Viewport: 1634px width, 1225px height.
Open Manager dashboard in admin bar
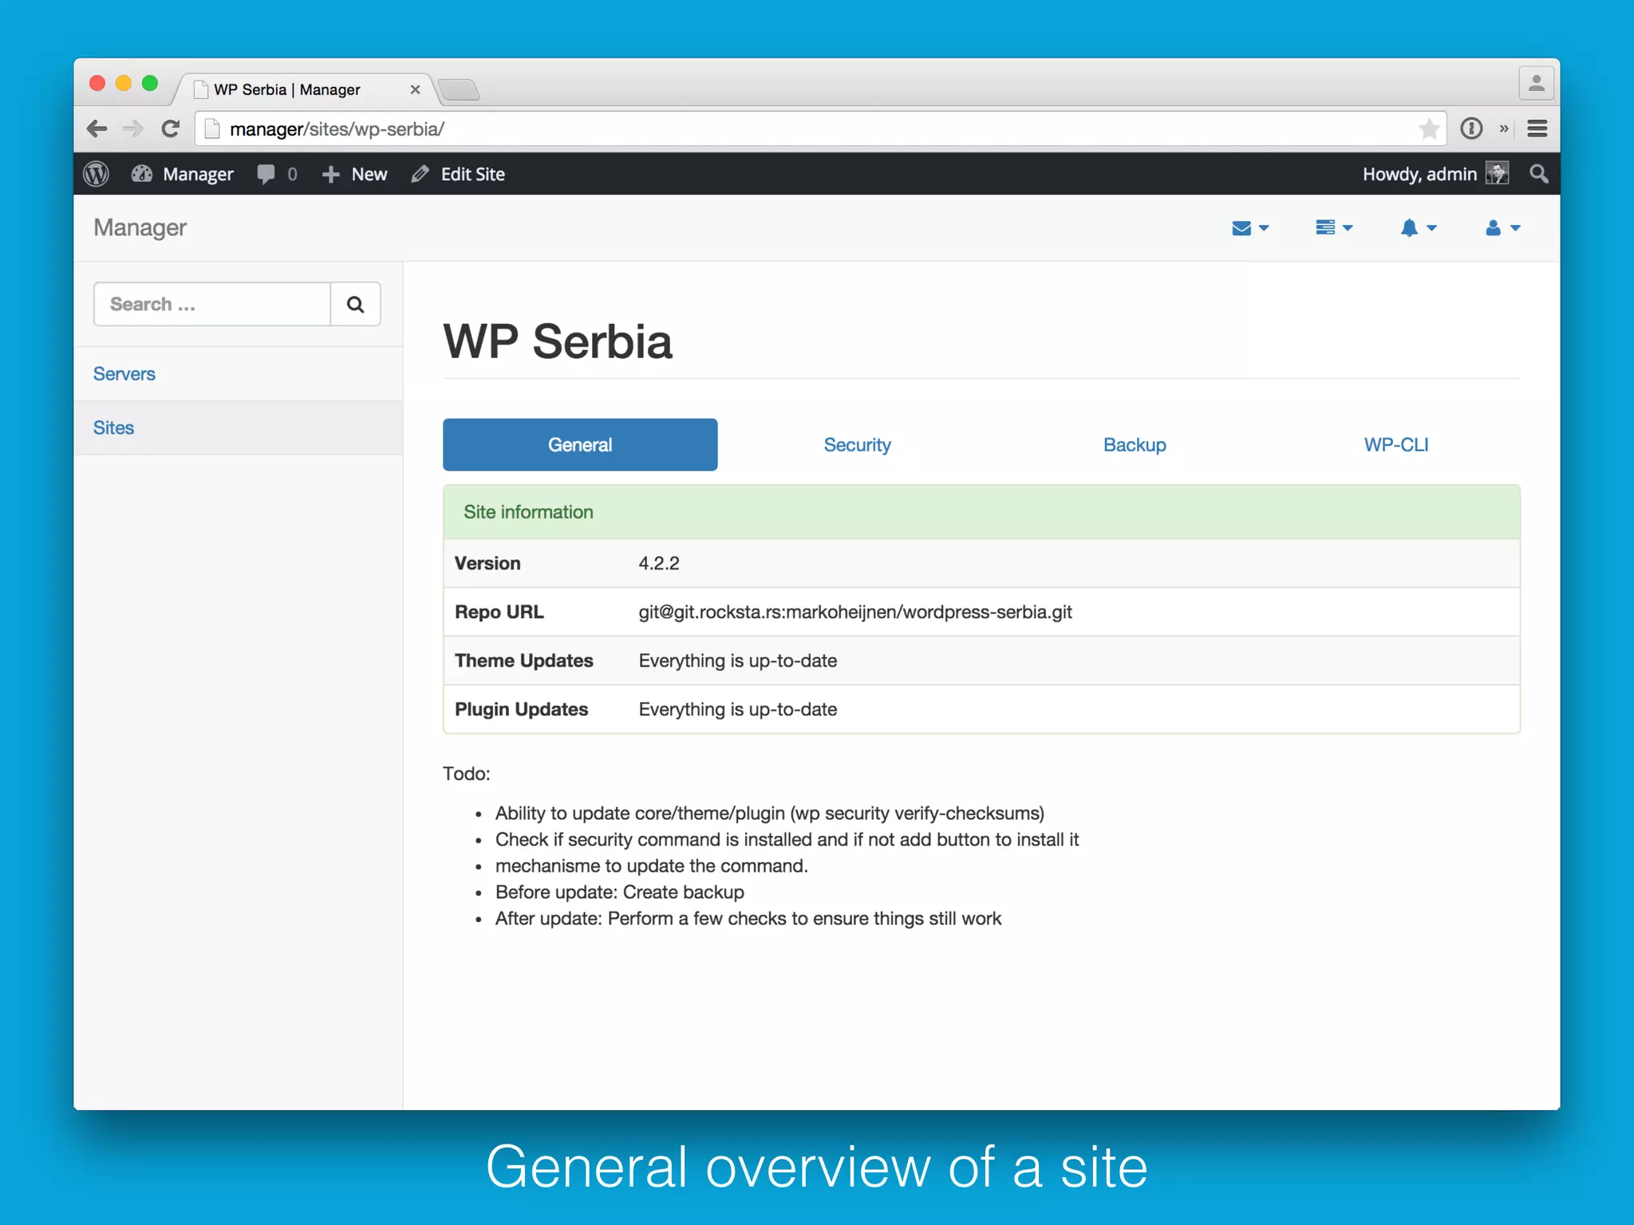click(x=183, y=174)
